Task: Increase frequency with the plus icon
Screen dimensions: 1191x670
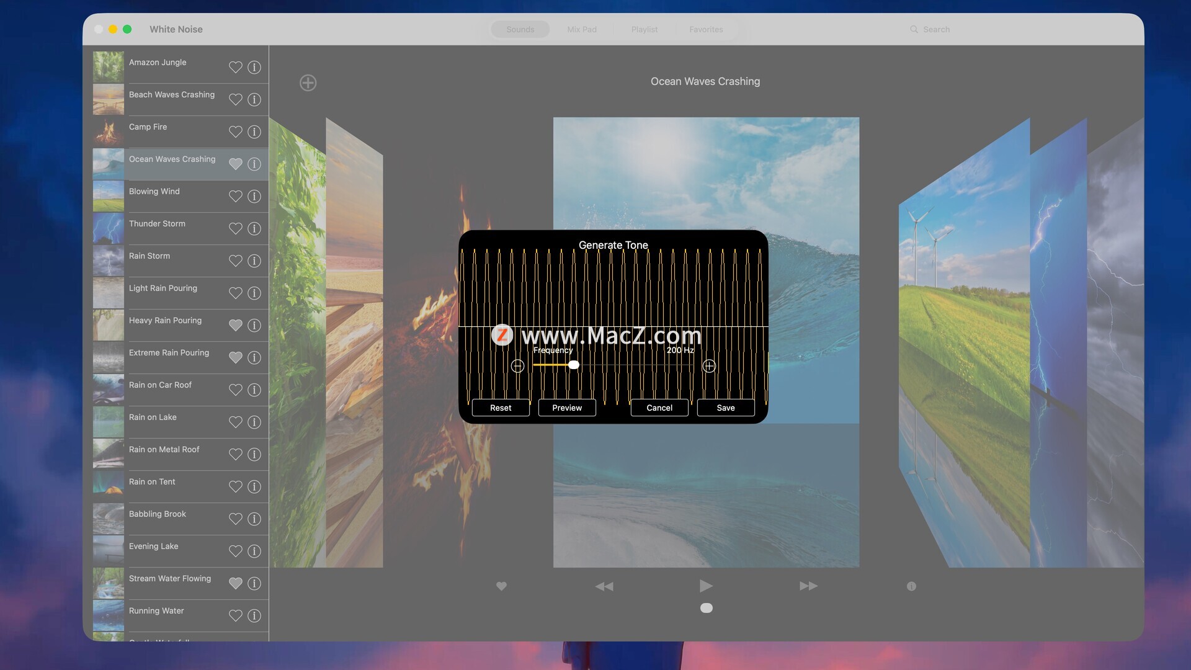Action: [x=709, y=366]
